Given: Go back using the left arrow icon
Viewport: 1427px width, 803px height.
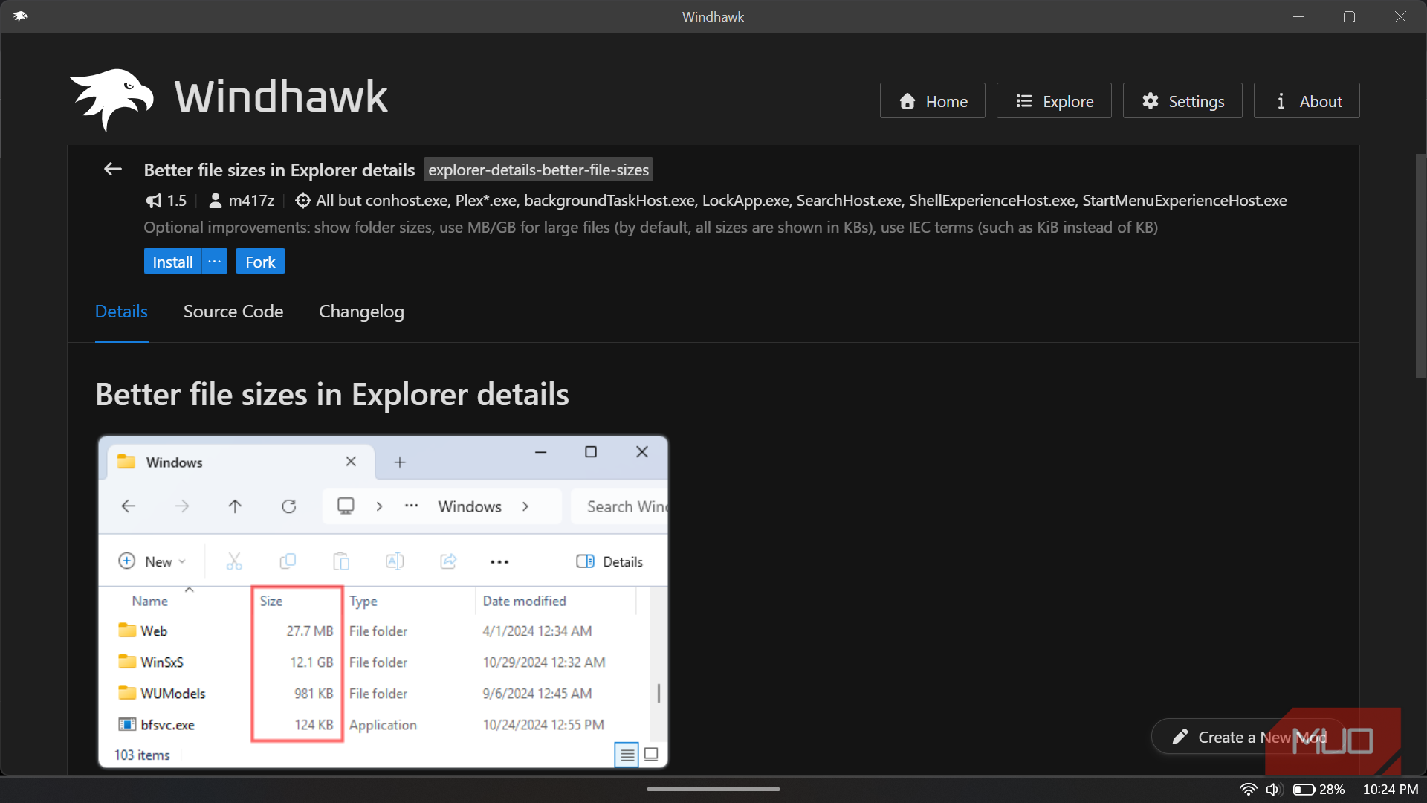Looking at the screenshot, I should pyautogui.click(x=113, y=170).
